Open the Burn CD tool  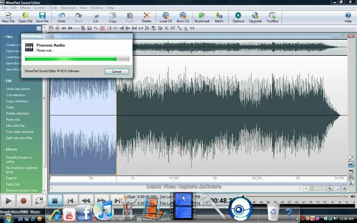coord(183,18)
